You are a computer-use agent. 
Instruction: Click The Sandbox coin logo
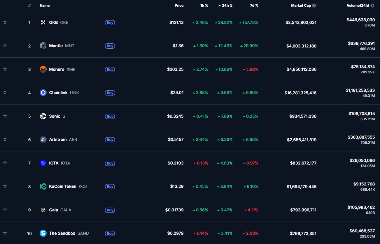point(43,233)
